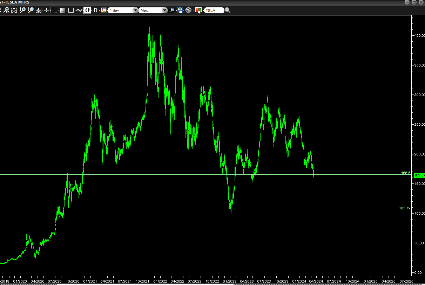The height and width of the screenshot is (285, 425).
Task: Save chart using floppy disk icon
Action: (x=180, y=10)
